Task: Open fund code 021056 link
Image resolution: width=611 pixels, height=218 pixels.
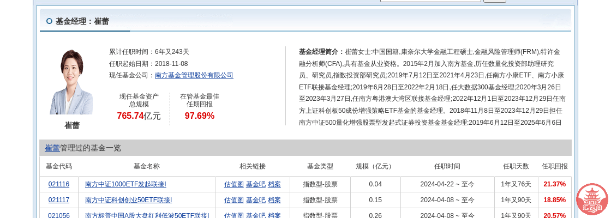Action: point(59,215)
